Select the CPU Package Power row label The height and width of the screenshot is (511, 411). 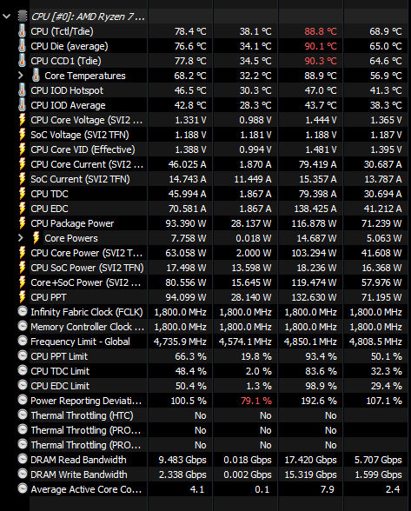coord(72,223)
